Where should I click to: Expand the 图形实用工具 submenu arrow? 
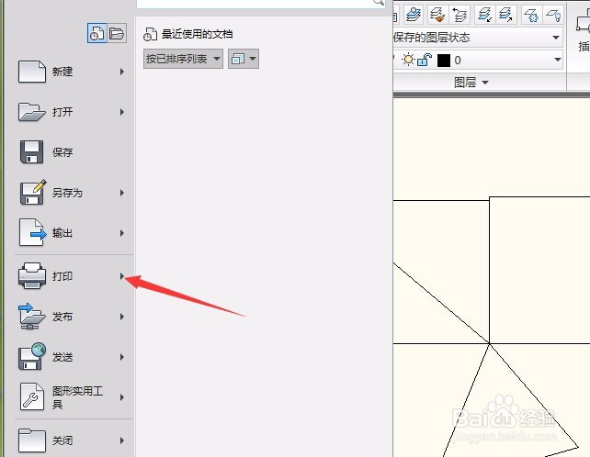click(x=121, y=397)
